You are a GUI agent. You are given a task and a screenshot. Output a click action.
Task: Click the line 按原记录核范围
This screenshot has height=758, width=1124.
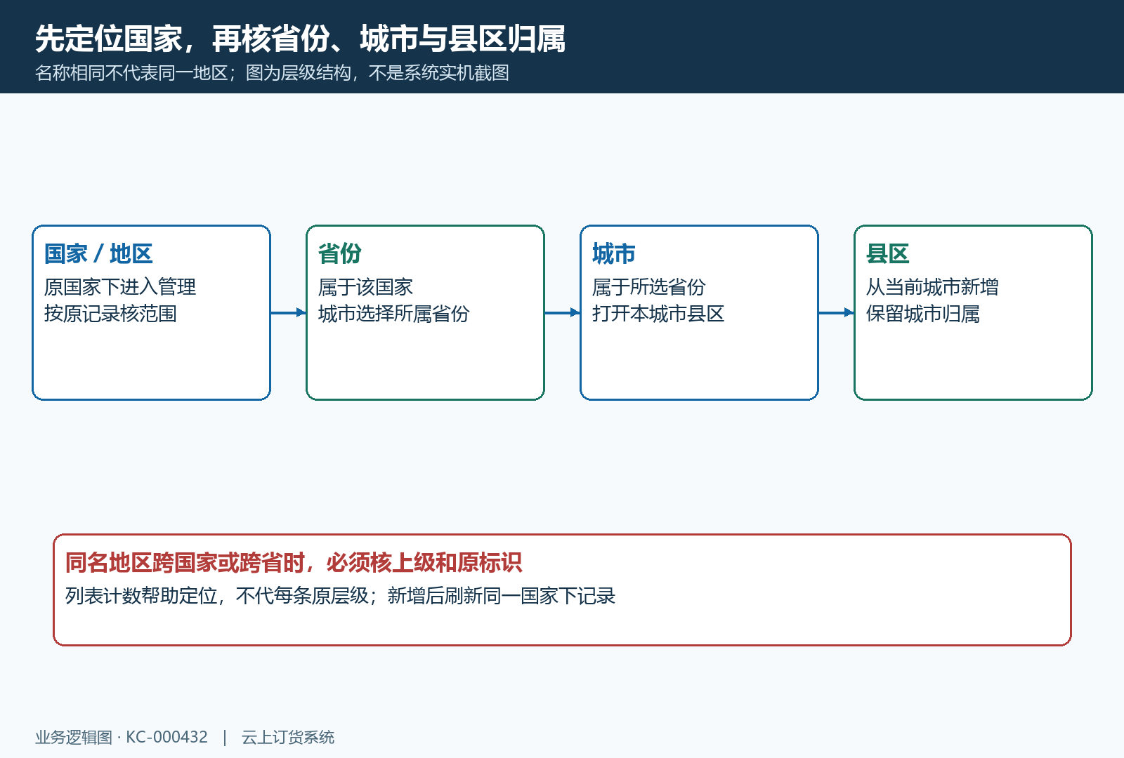110,314
